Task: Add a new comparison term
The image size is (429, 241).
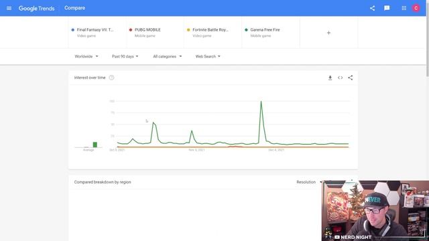Action: [328, 33]
